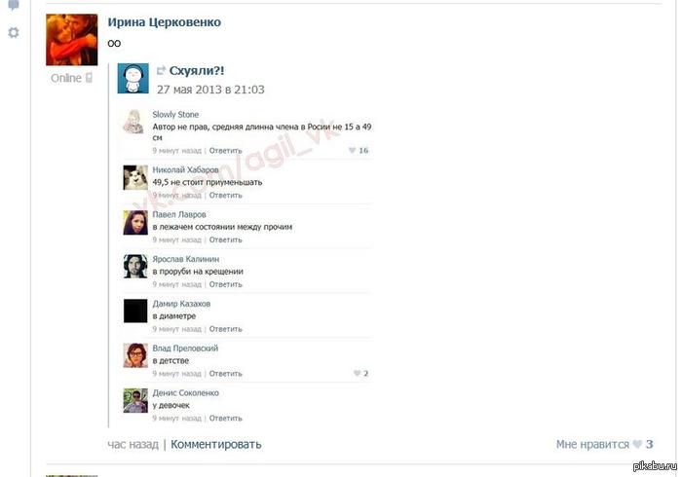Click the speech bubble icon at top left
Screen dimensions: 682x477
click(14, 5)
